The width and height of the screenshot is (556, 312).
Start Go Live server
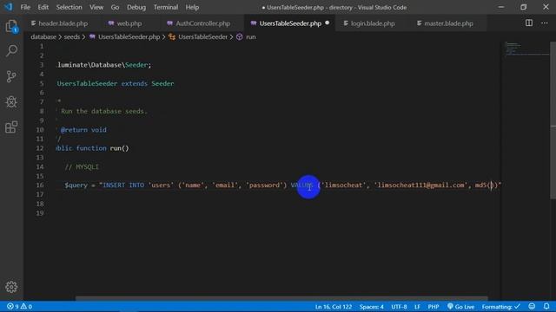point(460,306)
